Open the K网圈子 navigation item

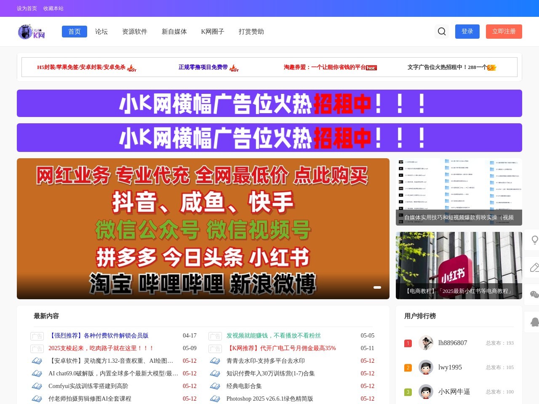pyautogui.click(x=213, y=32)
